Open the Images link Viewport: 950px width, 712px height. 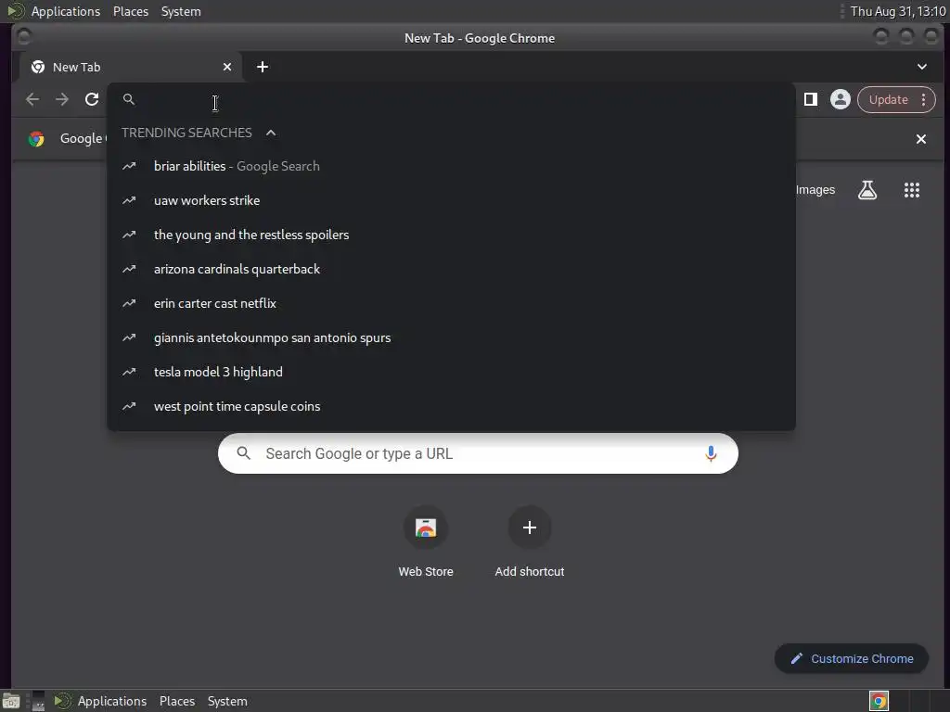(815, 190)
